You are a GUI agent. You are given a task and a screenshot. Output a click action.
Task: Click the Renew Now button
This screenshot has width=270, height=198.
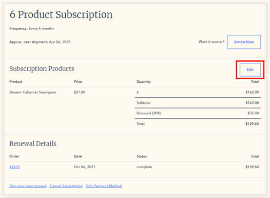click(244, 42)
